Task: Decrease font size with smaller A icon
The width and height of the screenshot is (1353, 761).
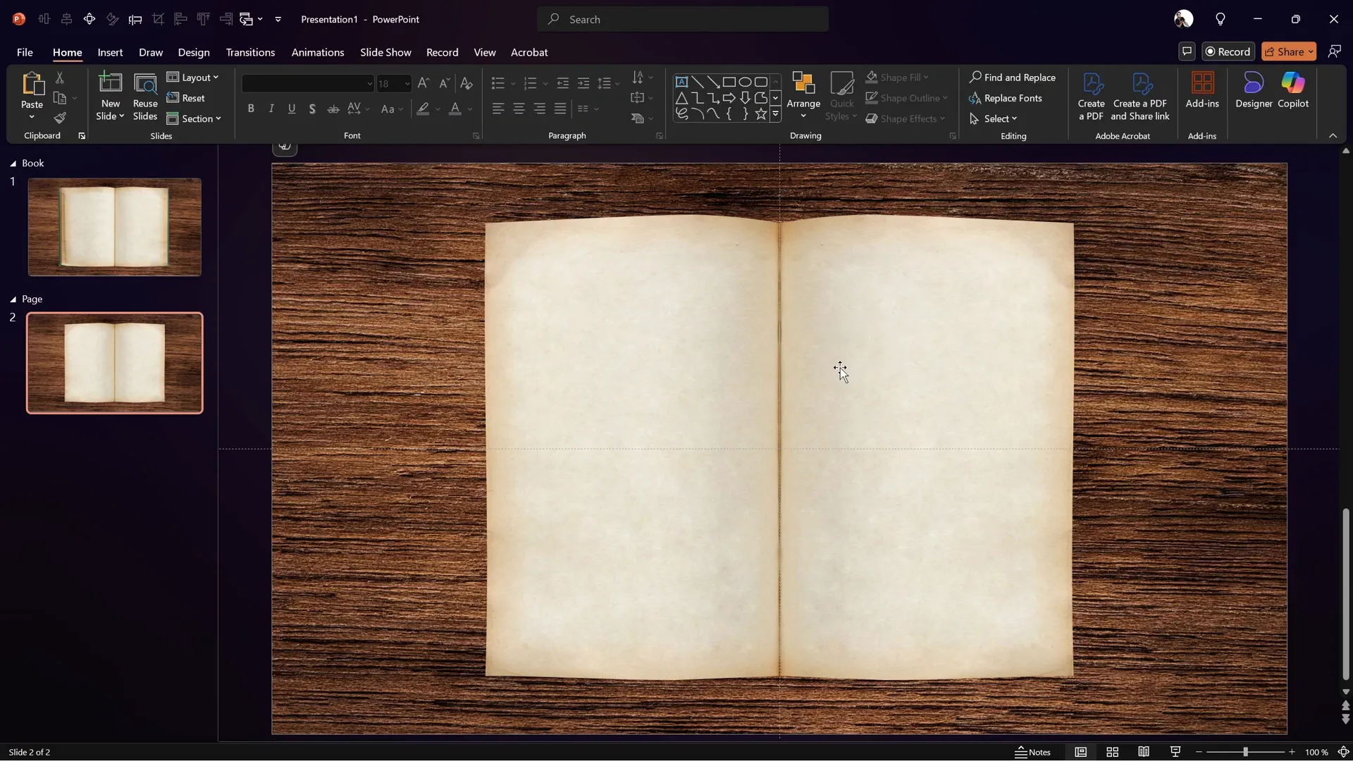Action: pos(444,83)
